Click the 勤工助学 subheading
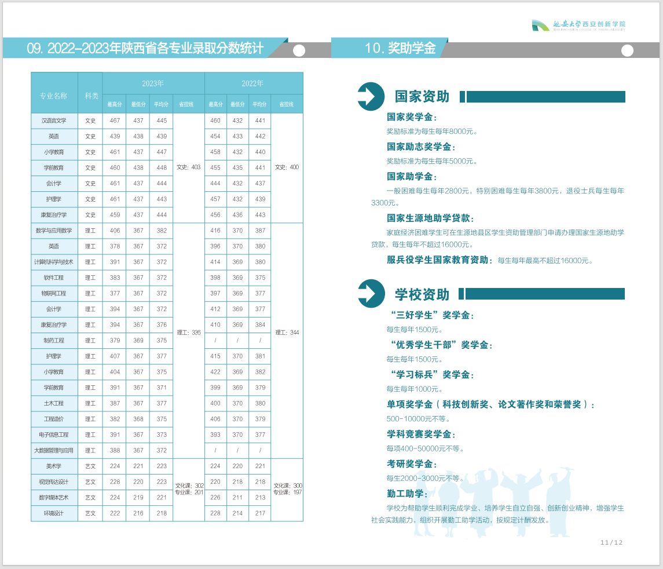The height and width of the screenshot is (569, 663). [x=407, y=494]
